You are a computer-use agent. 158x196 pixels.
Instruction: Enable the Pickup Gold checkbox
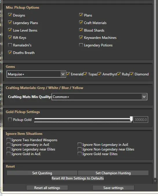coord(10,119)
